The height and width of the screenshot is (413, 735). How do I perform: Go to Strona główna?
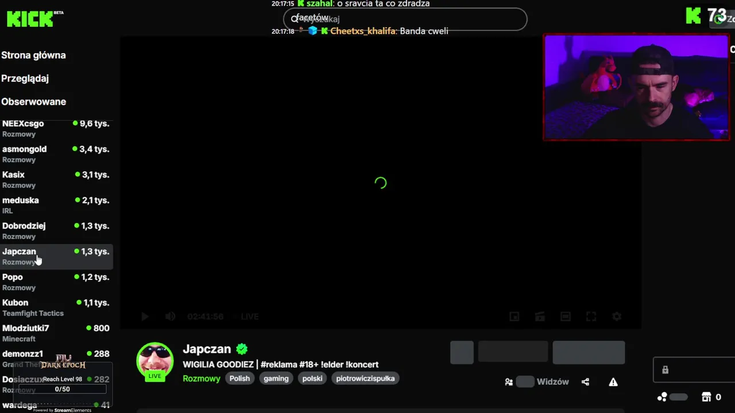point(33,55)
